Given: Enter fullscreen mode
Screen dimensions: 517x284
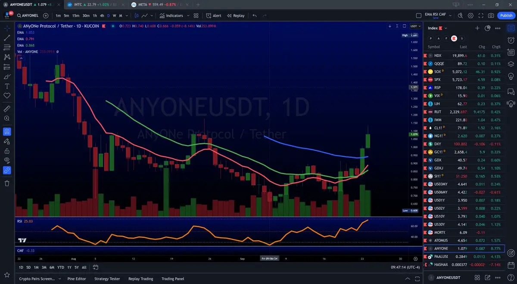Looking at the screenshot, I should point(481,15).
